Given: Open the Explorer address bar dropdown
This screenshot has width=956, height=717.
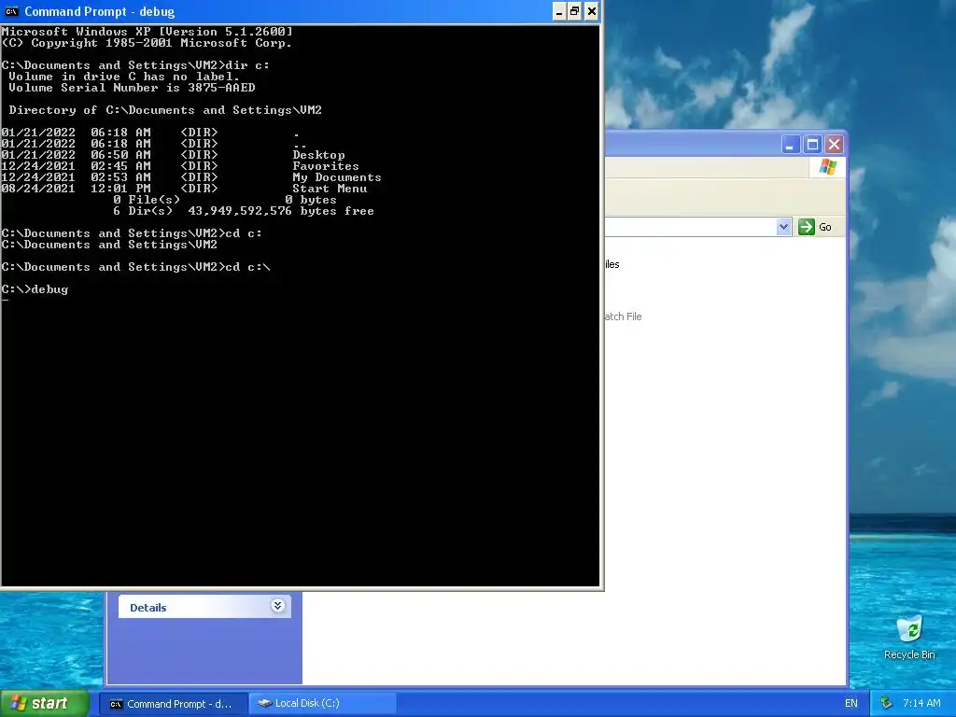Looking at the screenshot, I should tap(783, 227).
